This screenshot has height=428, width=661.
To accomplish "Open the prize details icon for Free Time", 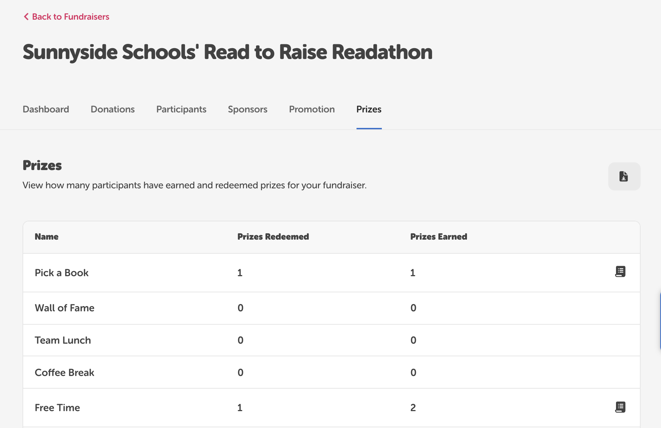I will tap(620, 407).
